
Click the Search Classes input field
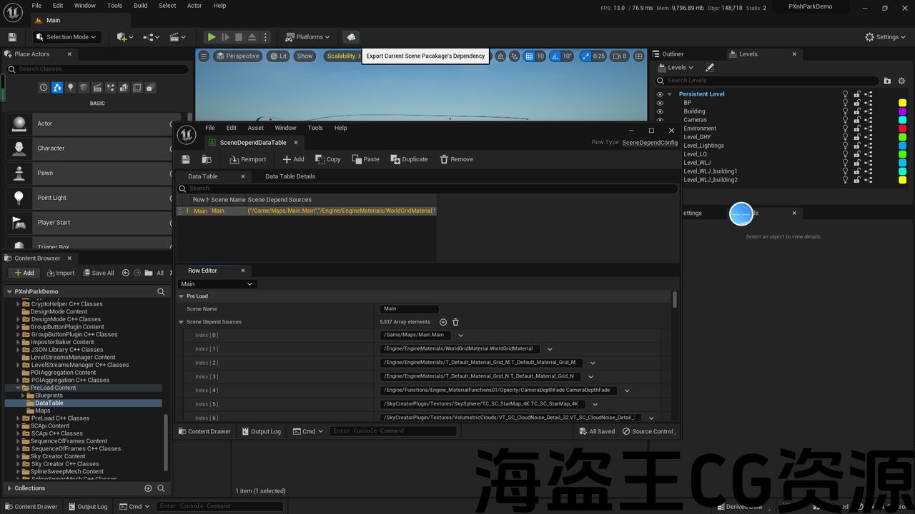click(x=100, y=69)
